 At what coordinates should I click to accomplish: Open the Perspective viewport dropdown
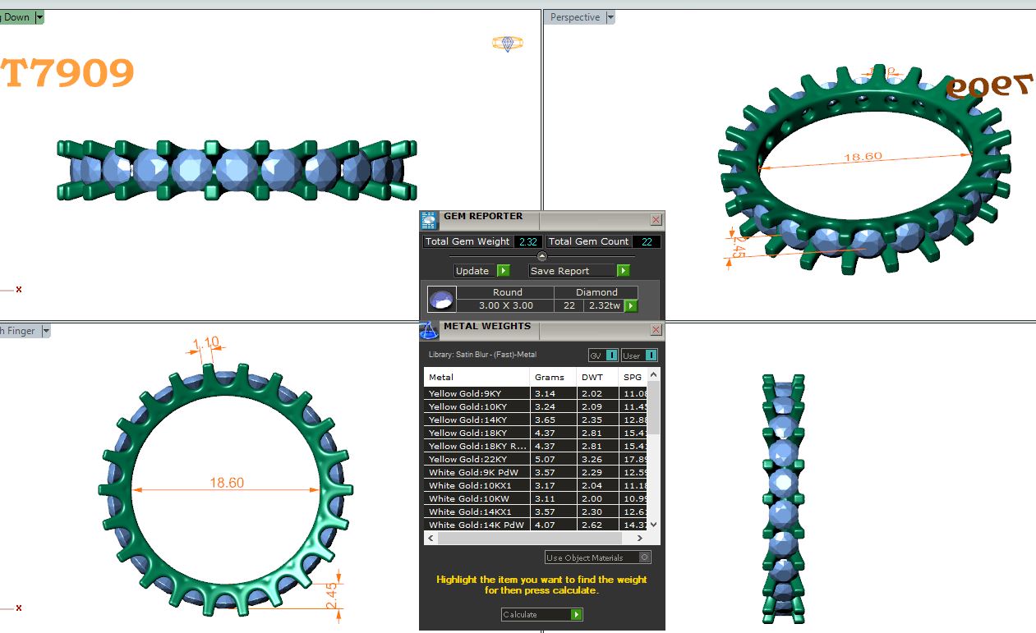610,17
